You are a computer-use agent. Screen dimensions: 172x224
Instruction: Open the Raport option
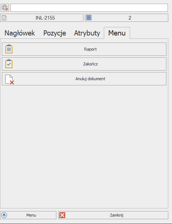[x=84, y=49]
